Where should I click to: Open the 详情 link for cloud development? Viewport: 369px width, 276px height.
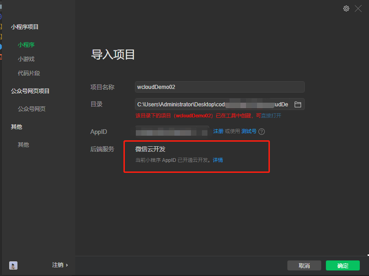(x=218, y=160)
